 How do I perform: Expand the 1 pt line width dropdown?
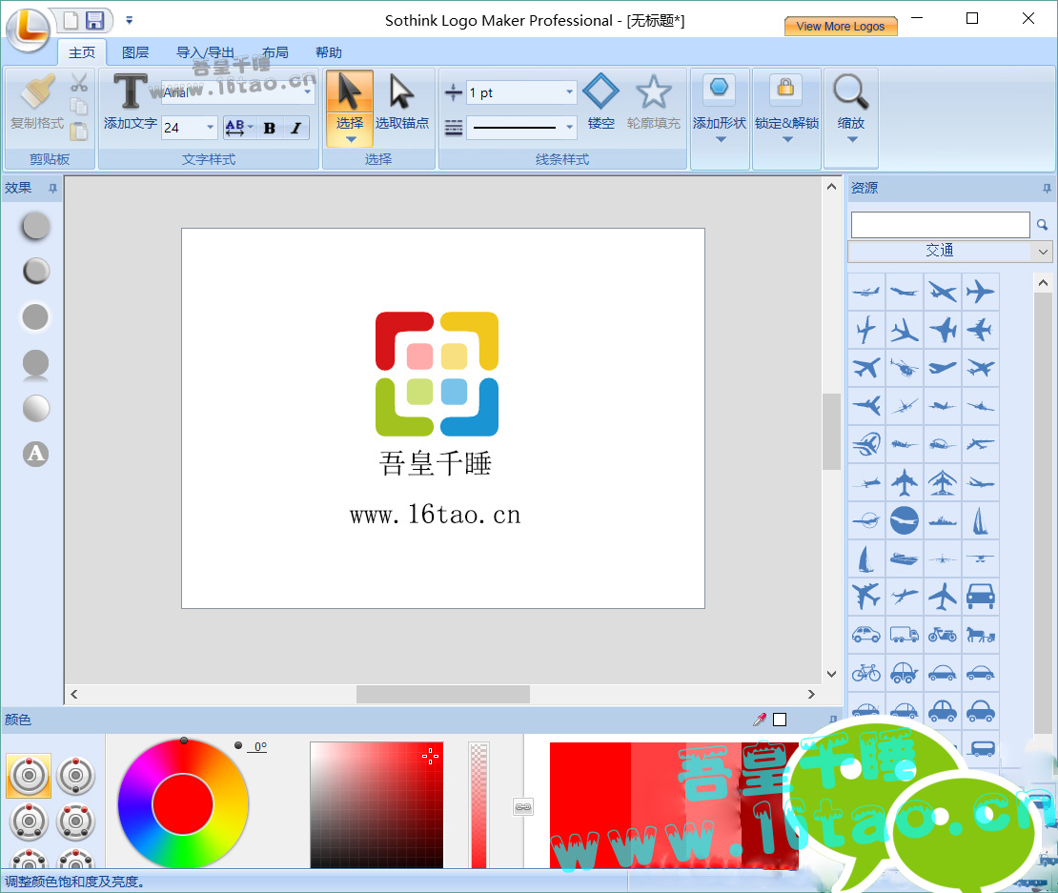coord(570,92)
